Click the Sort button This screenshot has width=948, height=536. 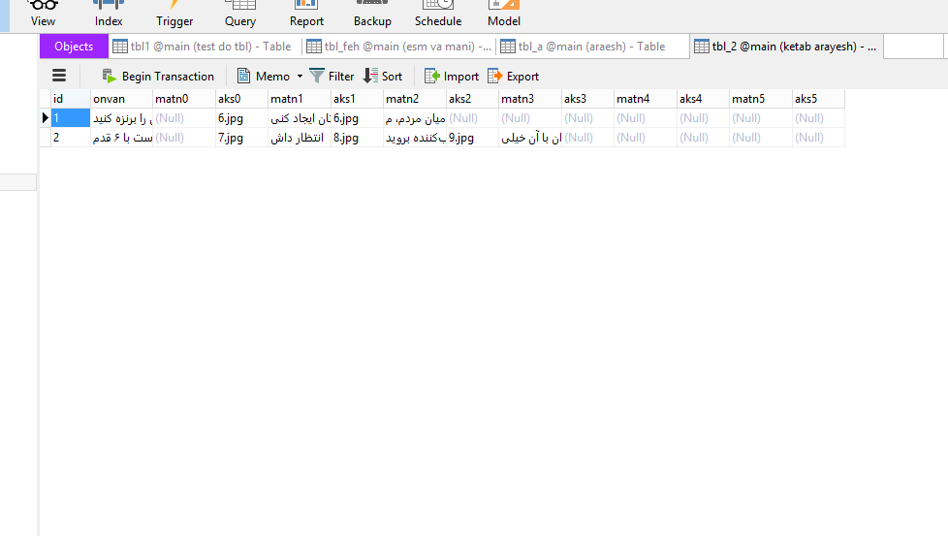(382, 76)
